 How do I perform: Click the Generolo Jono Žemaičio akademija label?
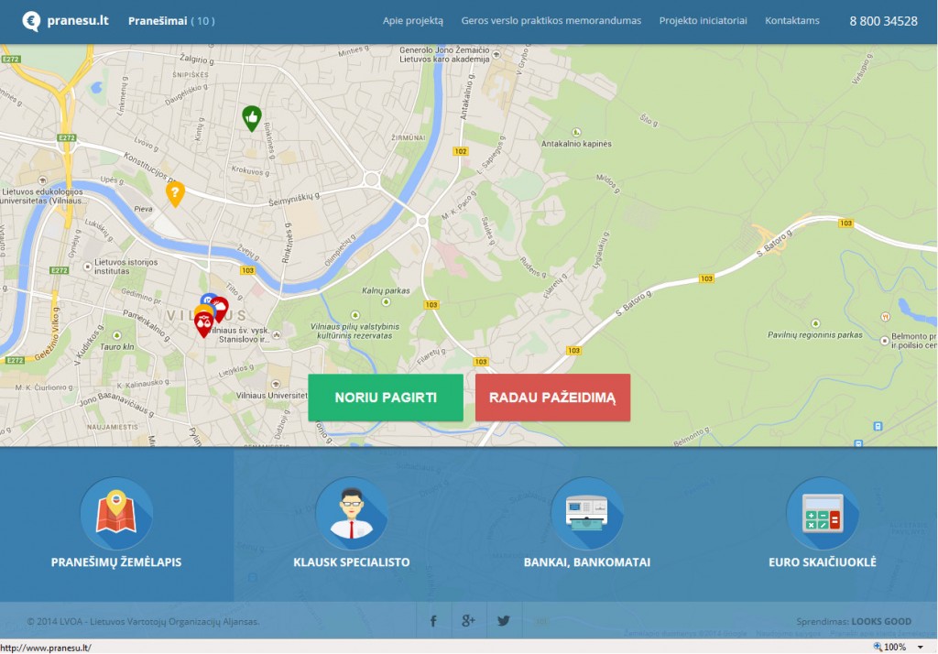click(444, 54)
